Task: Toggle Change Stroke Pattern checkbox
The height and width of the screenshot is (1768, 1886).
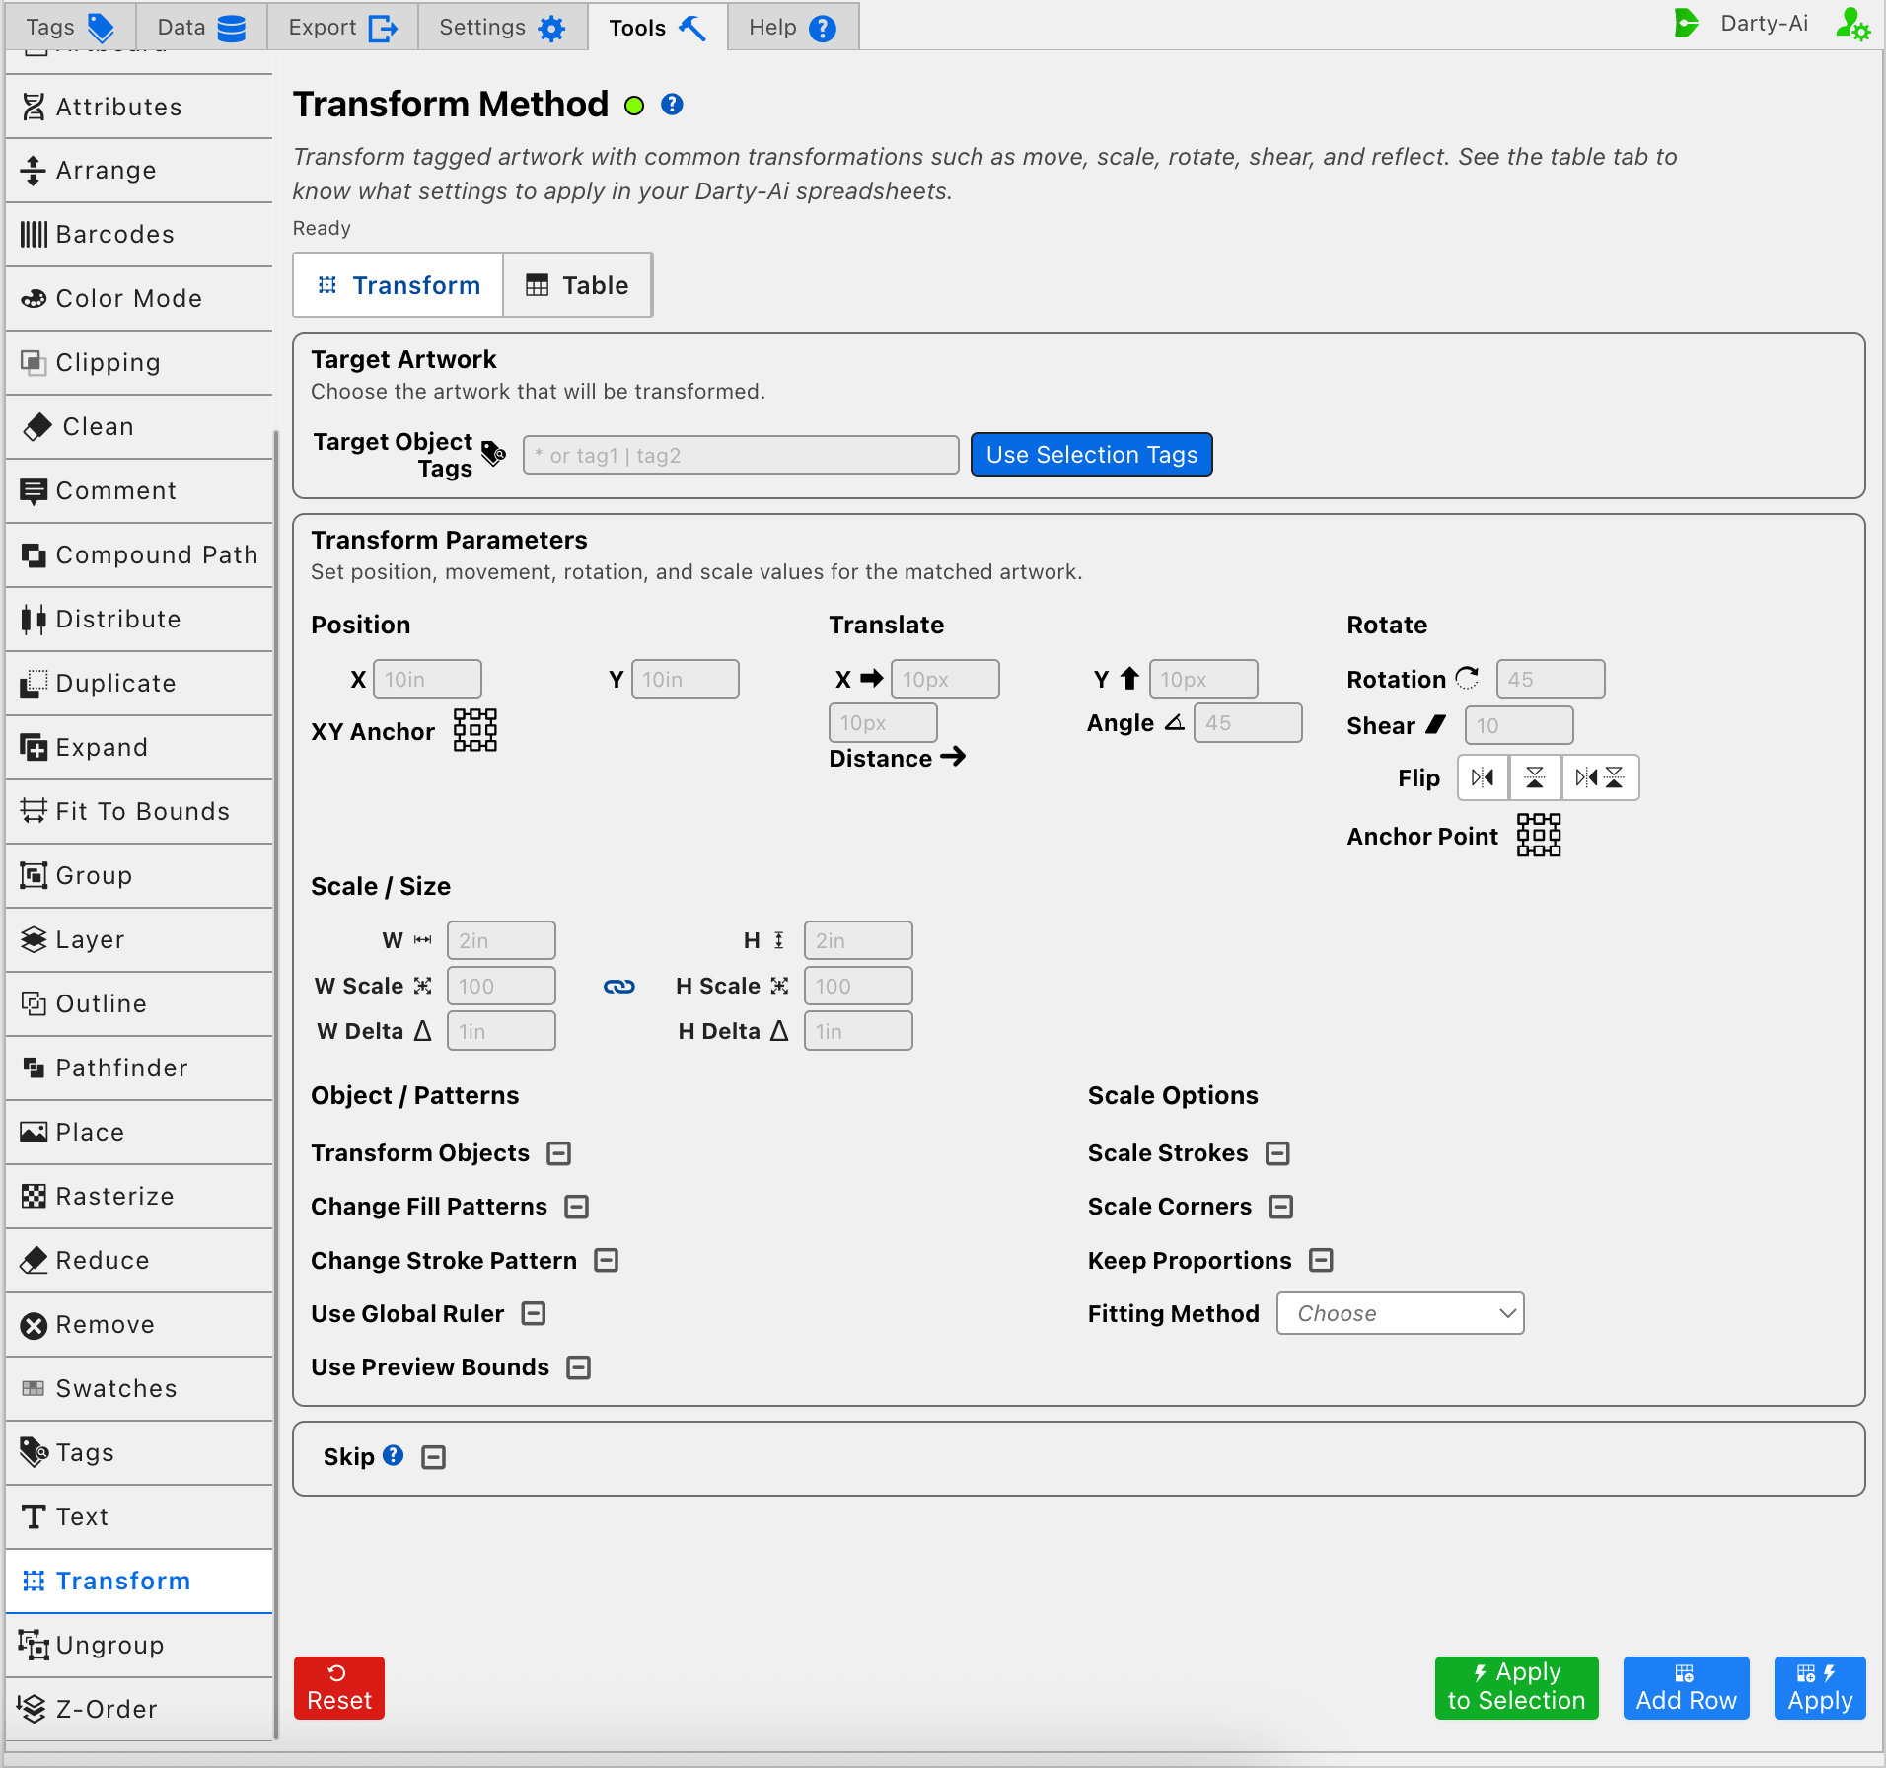Action: point(607,1260)
